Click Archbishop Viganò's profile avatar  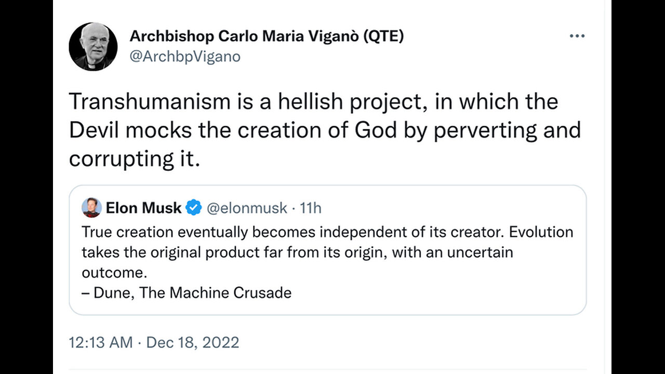click(93, 47)
